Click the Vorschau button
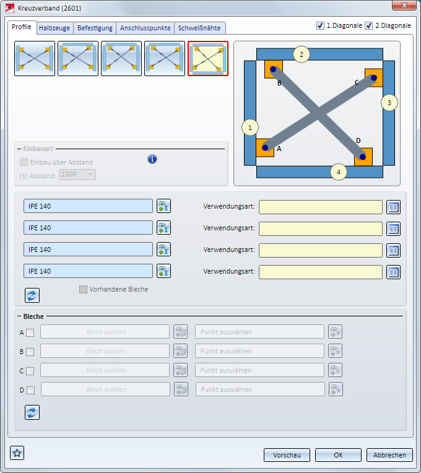The height and width of the screenshot is (473, 421). tap(287, 455)
